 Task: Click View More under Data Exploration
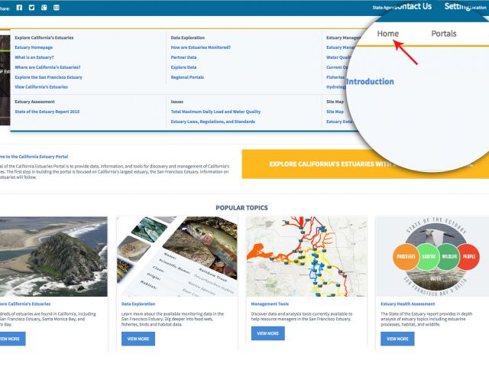pyautogui.click(x=138, y=339)
